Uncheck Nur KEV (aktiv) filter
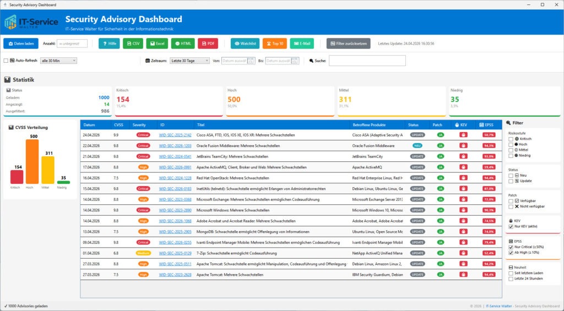This screenshot has width=564, height=311. [x=511, y=227]
